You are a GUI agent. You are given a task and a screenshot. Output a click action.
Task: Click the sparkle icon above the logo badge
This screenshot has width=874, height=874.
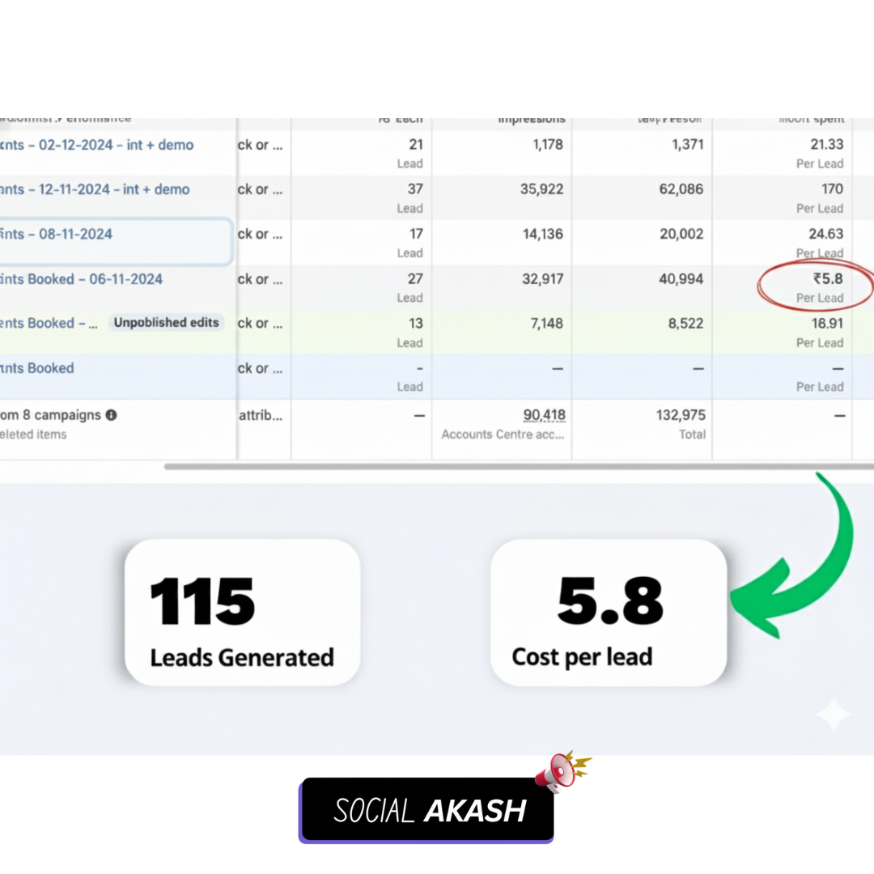pyautogui.click(x=833, y=715)
